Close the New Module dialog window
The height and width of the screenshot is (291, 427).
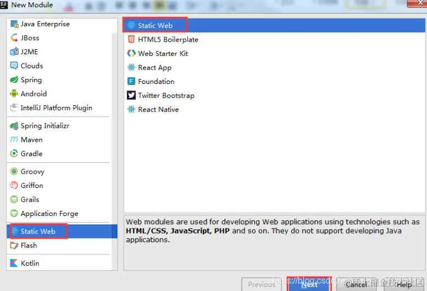coord(418,3)
